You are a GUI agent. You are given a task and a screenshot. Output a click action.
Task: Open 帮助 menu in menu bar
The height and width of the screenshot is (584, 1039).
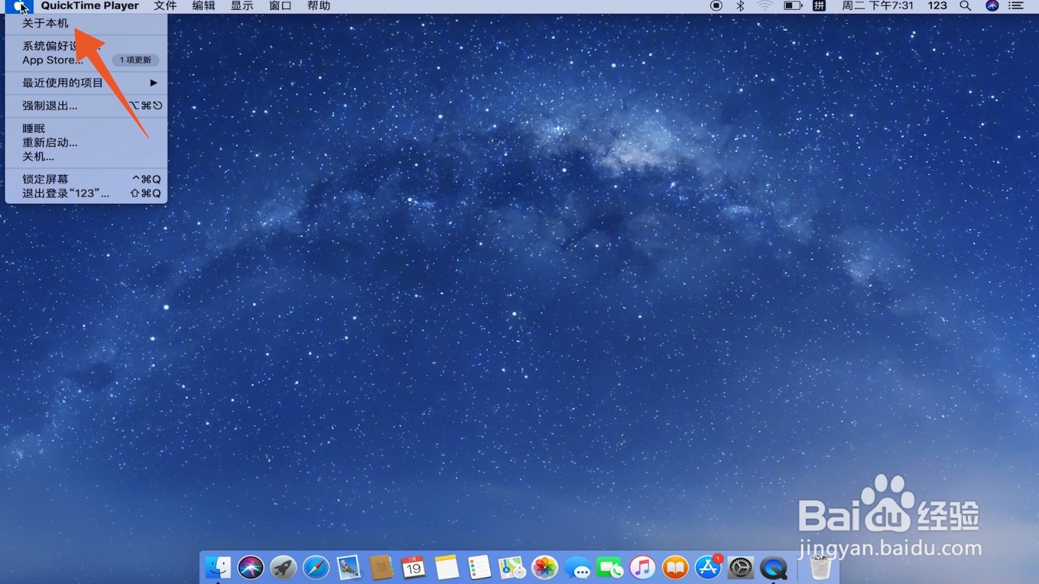(319, 6)
